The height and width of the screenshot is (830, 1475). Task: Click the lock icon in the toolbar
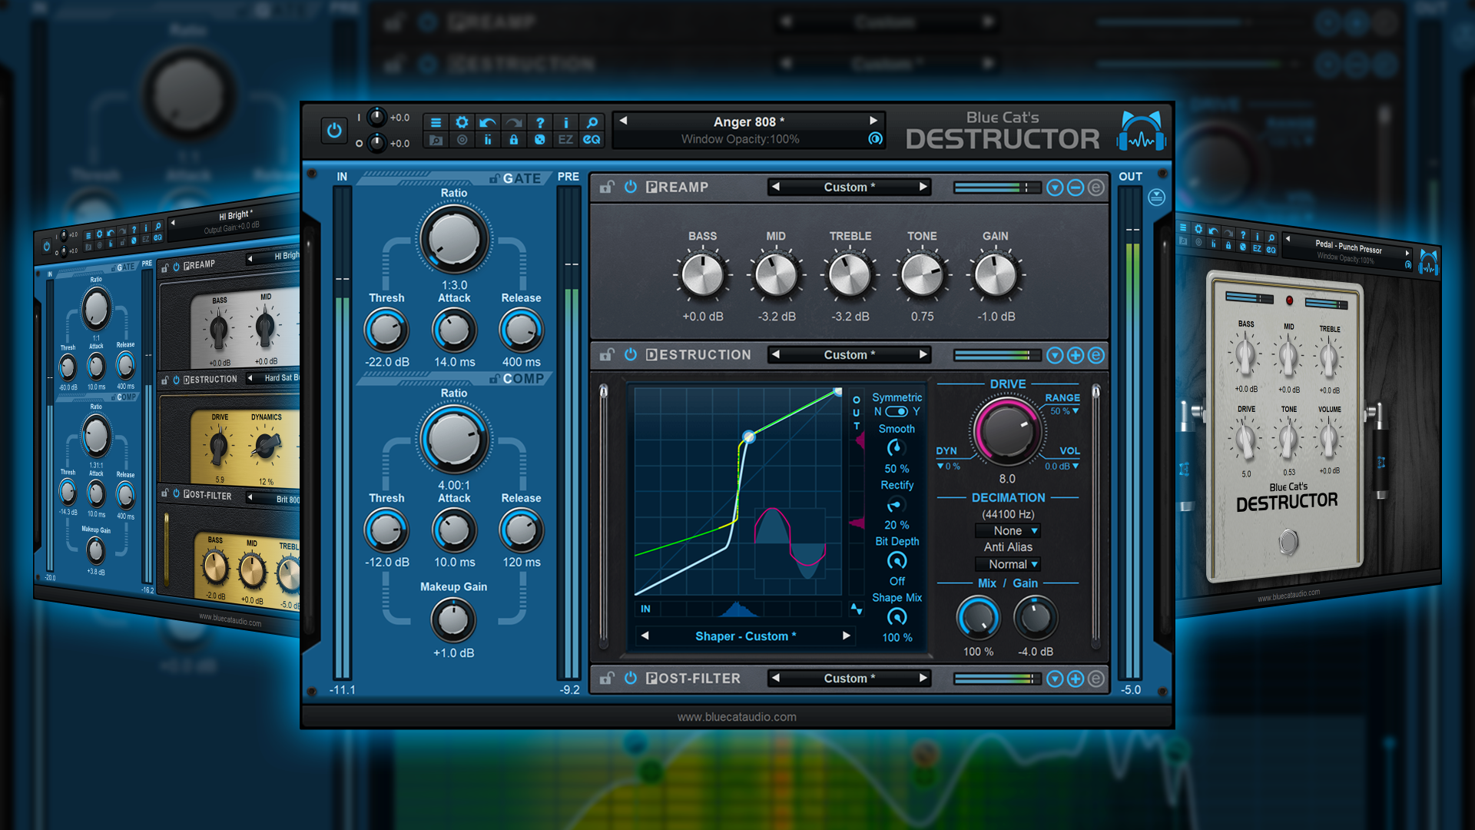click(514, 140)
